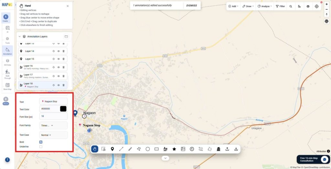Image resolution: width=331 pixels, height=169 pixels.
Task: Hide Layer 14 with eye icon
Action: [59, 51]
